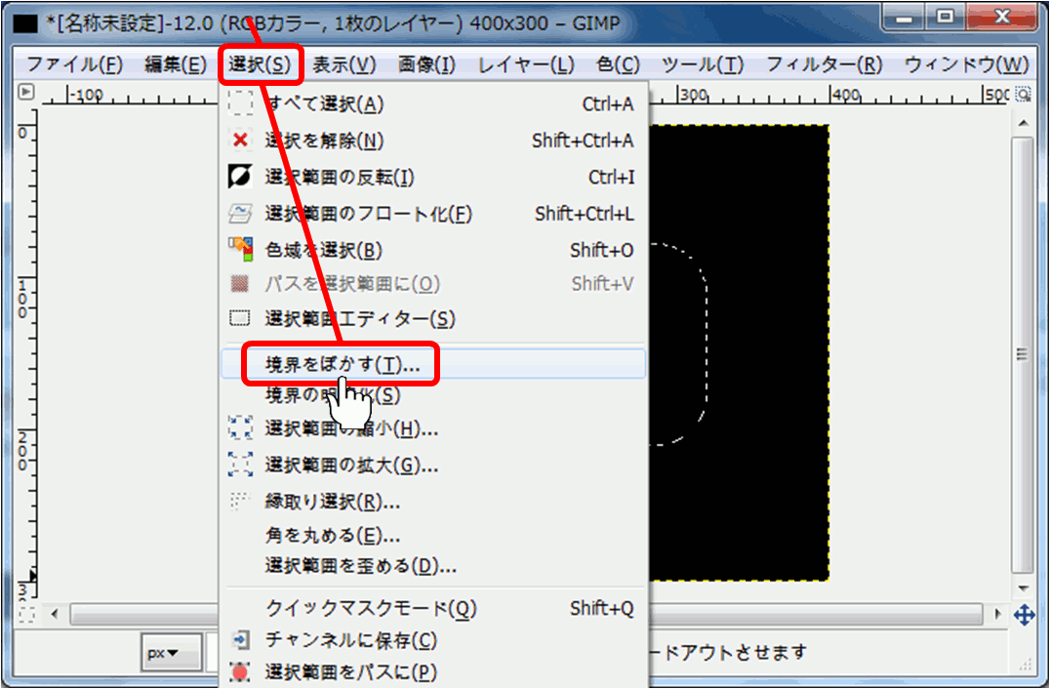Image resolution: width=1050 pixels, height=689 pixels.
Task: Open the image menu arrow at ruler corner
Action: [x=26, y=93]
